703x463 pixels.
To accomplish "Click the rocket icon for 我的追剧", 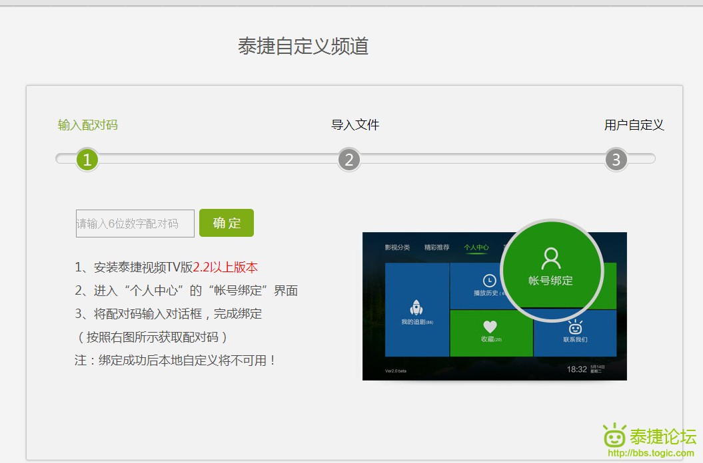I will coord(416,308).
